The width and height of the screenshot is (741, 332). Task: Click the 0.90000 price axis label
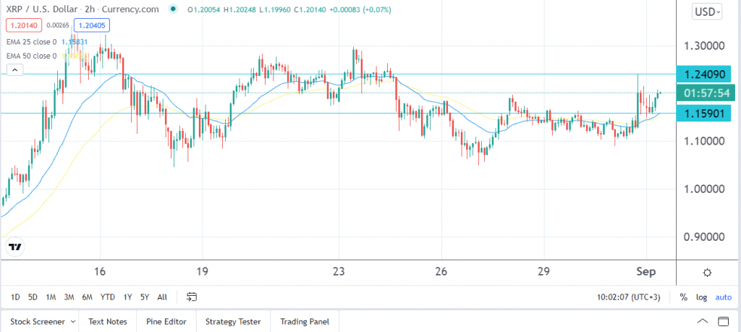[703, 237]
